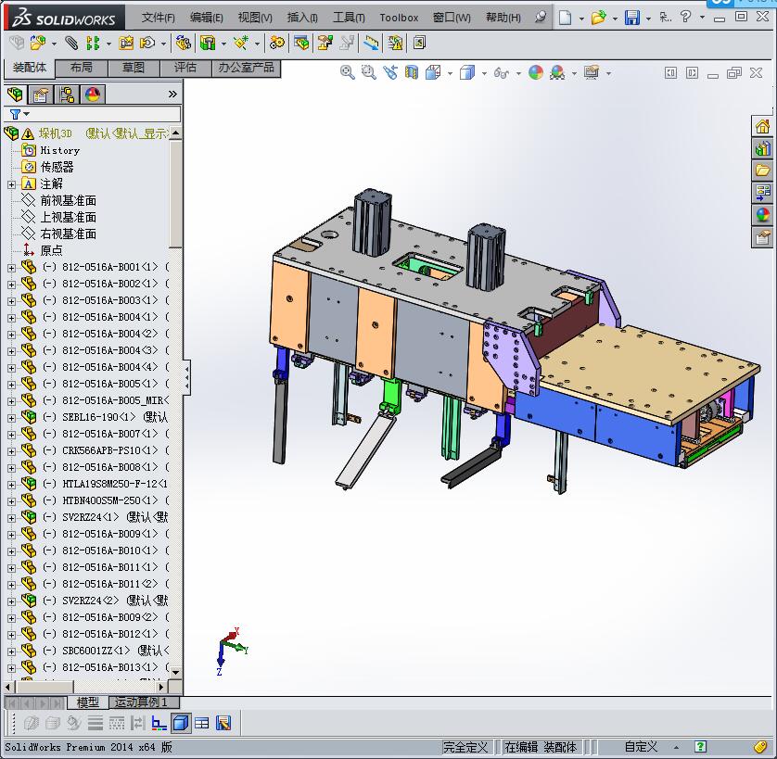Viewport: 777px width, 759px height.
Task: Click the History item in feature tree
Action: coord(59,150)
